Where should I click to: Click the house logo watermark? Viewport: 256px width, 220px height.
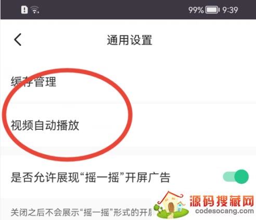tap(170, 205)
